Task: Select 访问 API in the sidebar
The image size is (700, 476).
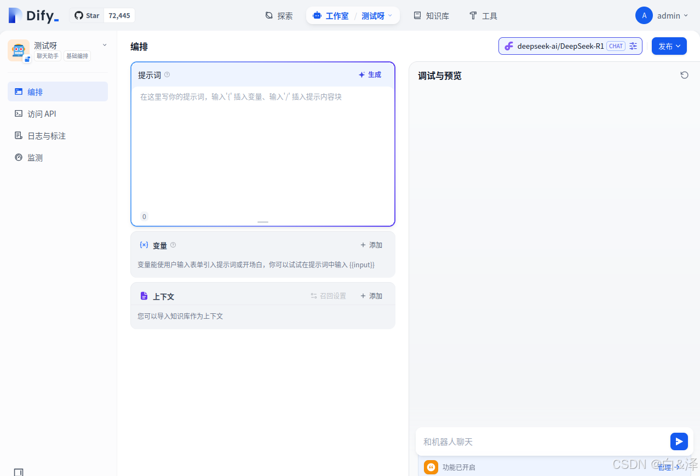Action: [x=42, y=114]
